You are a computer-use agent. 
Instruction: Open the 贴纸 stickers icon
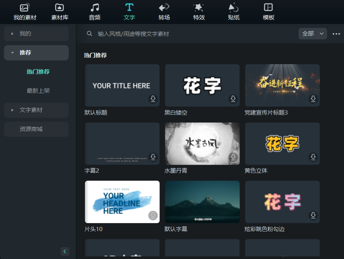(x=233, y=11)
